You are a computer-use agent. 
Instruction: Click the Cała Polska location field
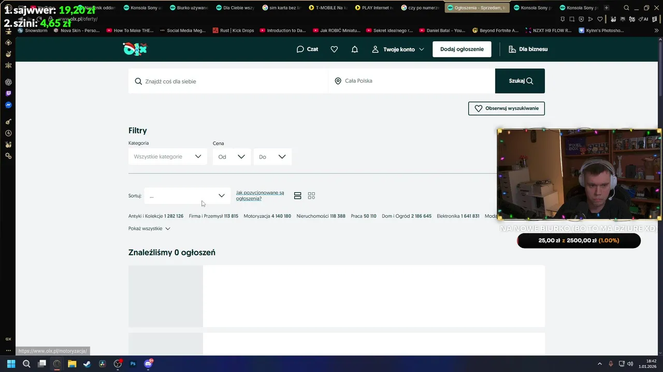pyautogui.click(x=412, y=81)
